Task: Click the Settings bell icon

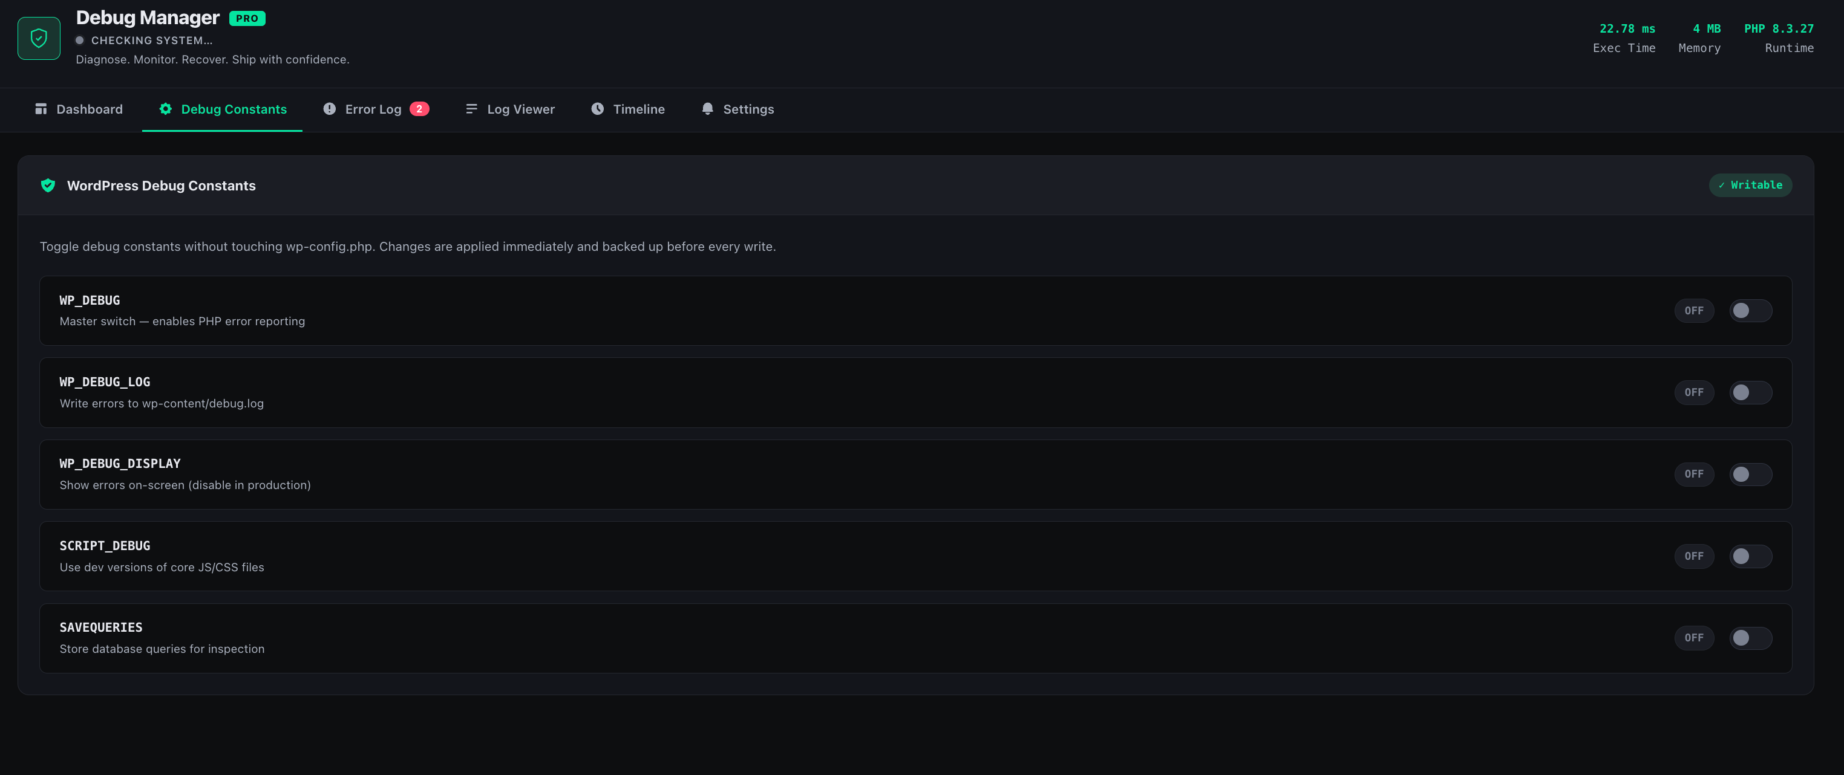Action: pyautogui.click(x=707, y=109)
